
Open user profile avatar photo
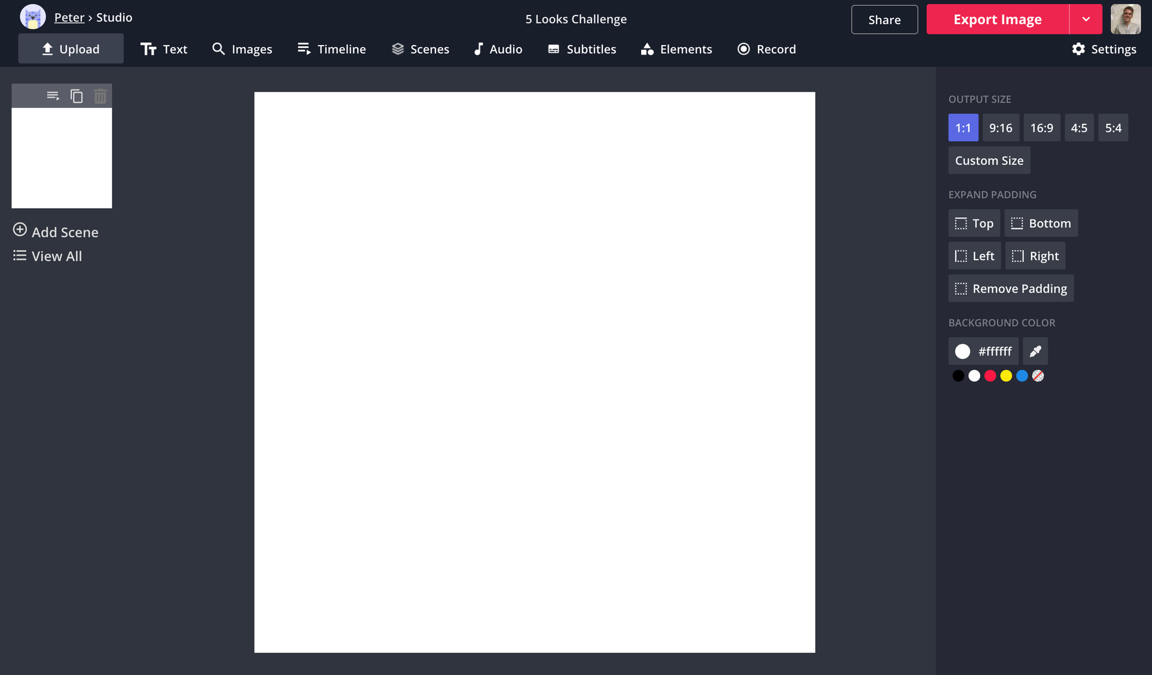click(x=1126, y=19)
